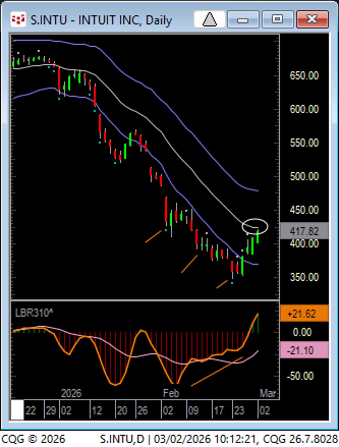The image size is (339, 447).
Task: Click the 500.00 price scale label
Action: [x=304, y=176]
